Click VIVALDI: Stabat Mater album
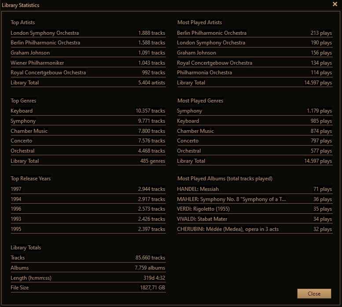Viewport: 342px width, 307px height. point(202,219)
